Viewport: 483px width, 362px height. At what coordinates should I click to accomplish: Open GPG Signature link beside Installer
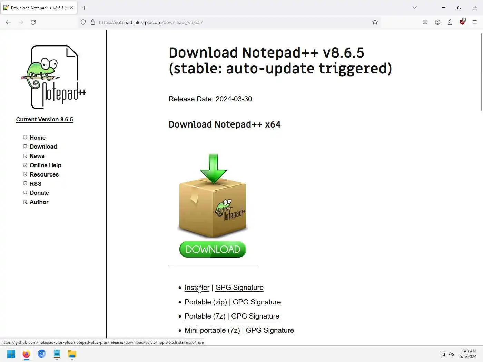[239, 288]
